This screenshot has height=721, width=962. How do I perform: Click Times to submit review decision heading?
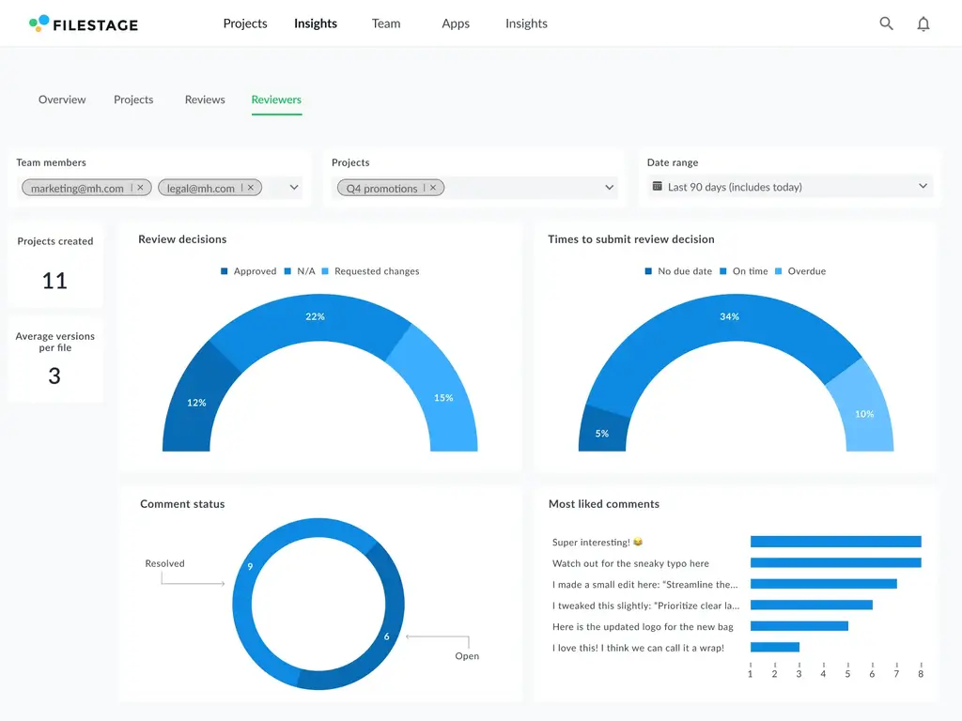coord(630,239)
